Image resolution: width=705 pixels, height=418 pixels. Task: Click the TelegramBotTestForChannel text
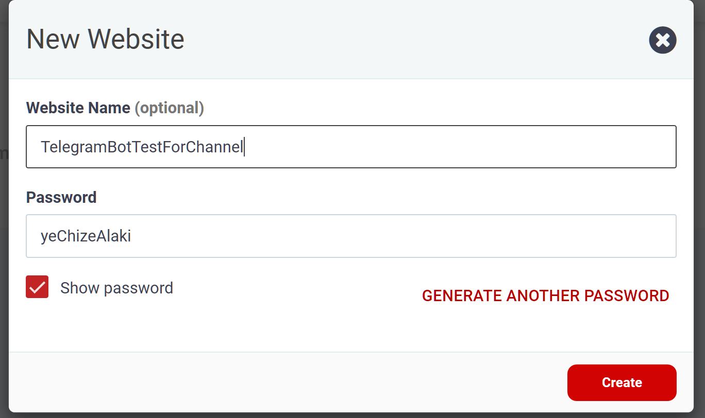[x=142, y=147]
